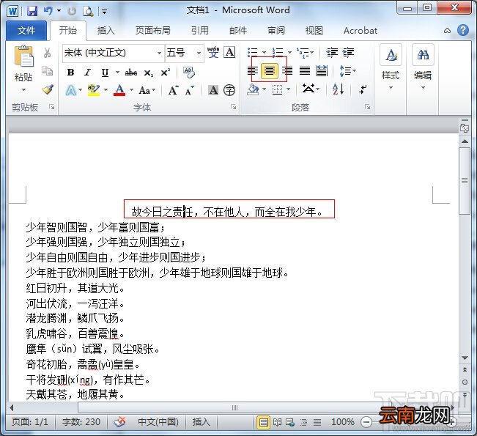Click the Phonetic Guide wén icon
This screenshot has width=477, height=436.
pyautogui.click(x=213, y=52)
